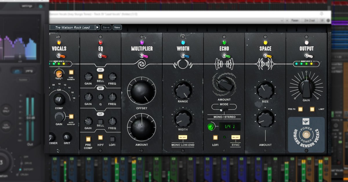
Task: Toggle the HF BELL button
Action: [x=100, y=77]
